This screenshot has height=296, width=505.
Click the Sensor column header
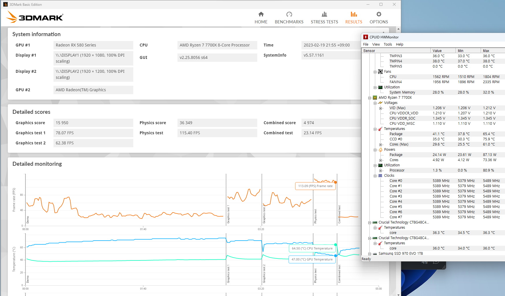[396, 51]
